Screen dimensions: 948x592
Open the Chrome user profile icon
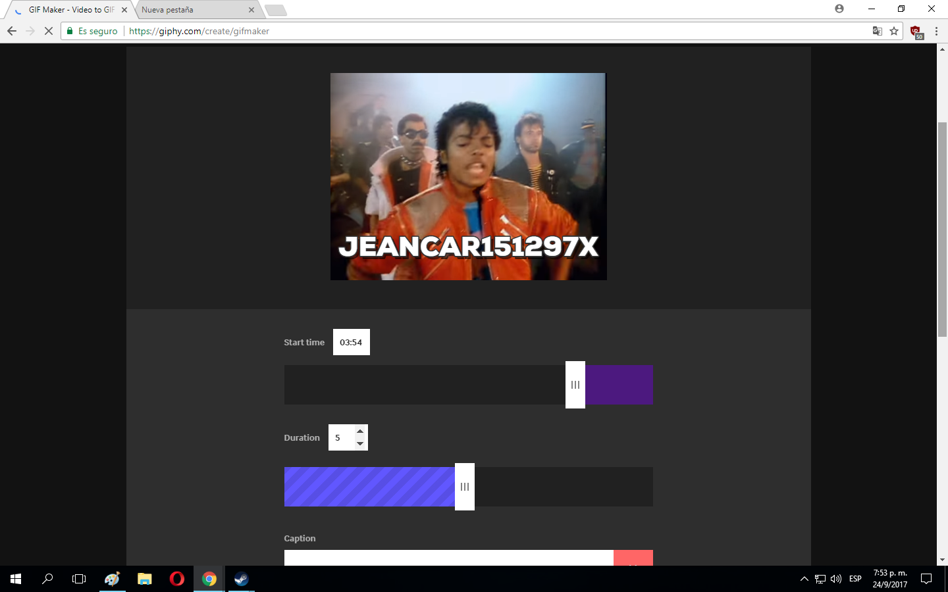(839, 9)
